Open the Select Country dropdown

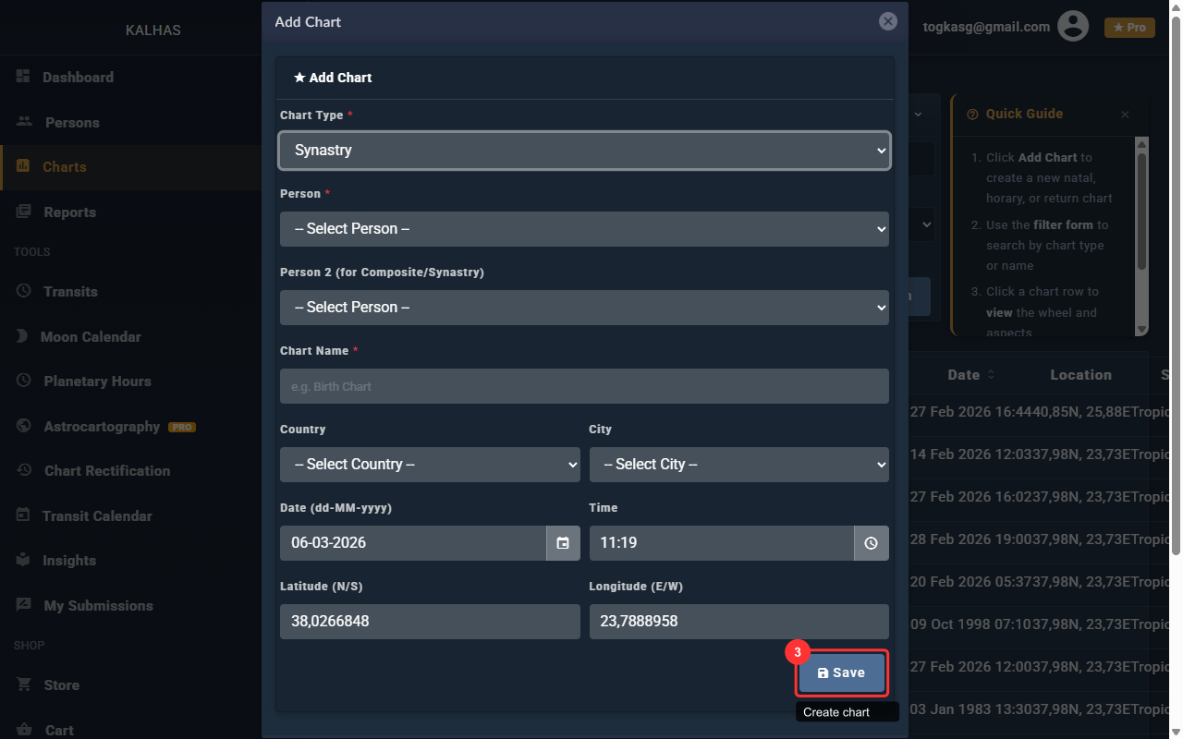(430, 465)
